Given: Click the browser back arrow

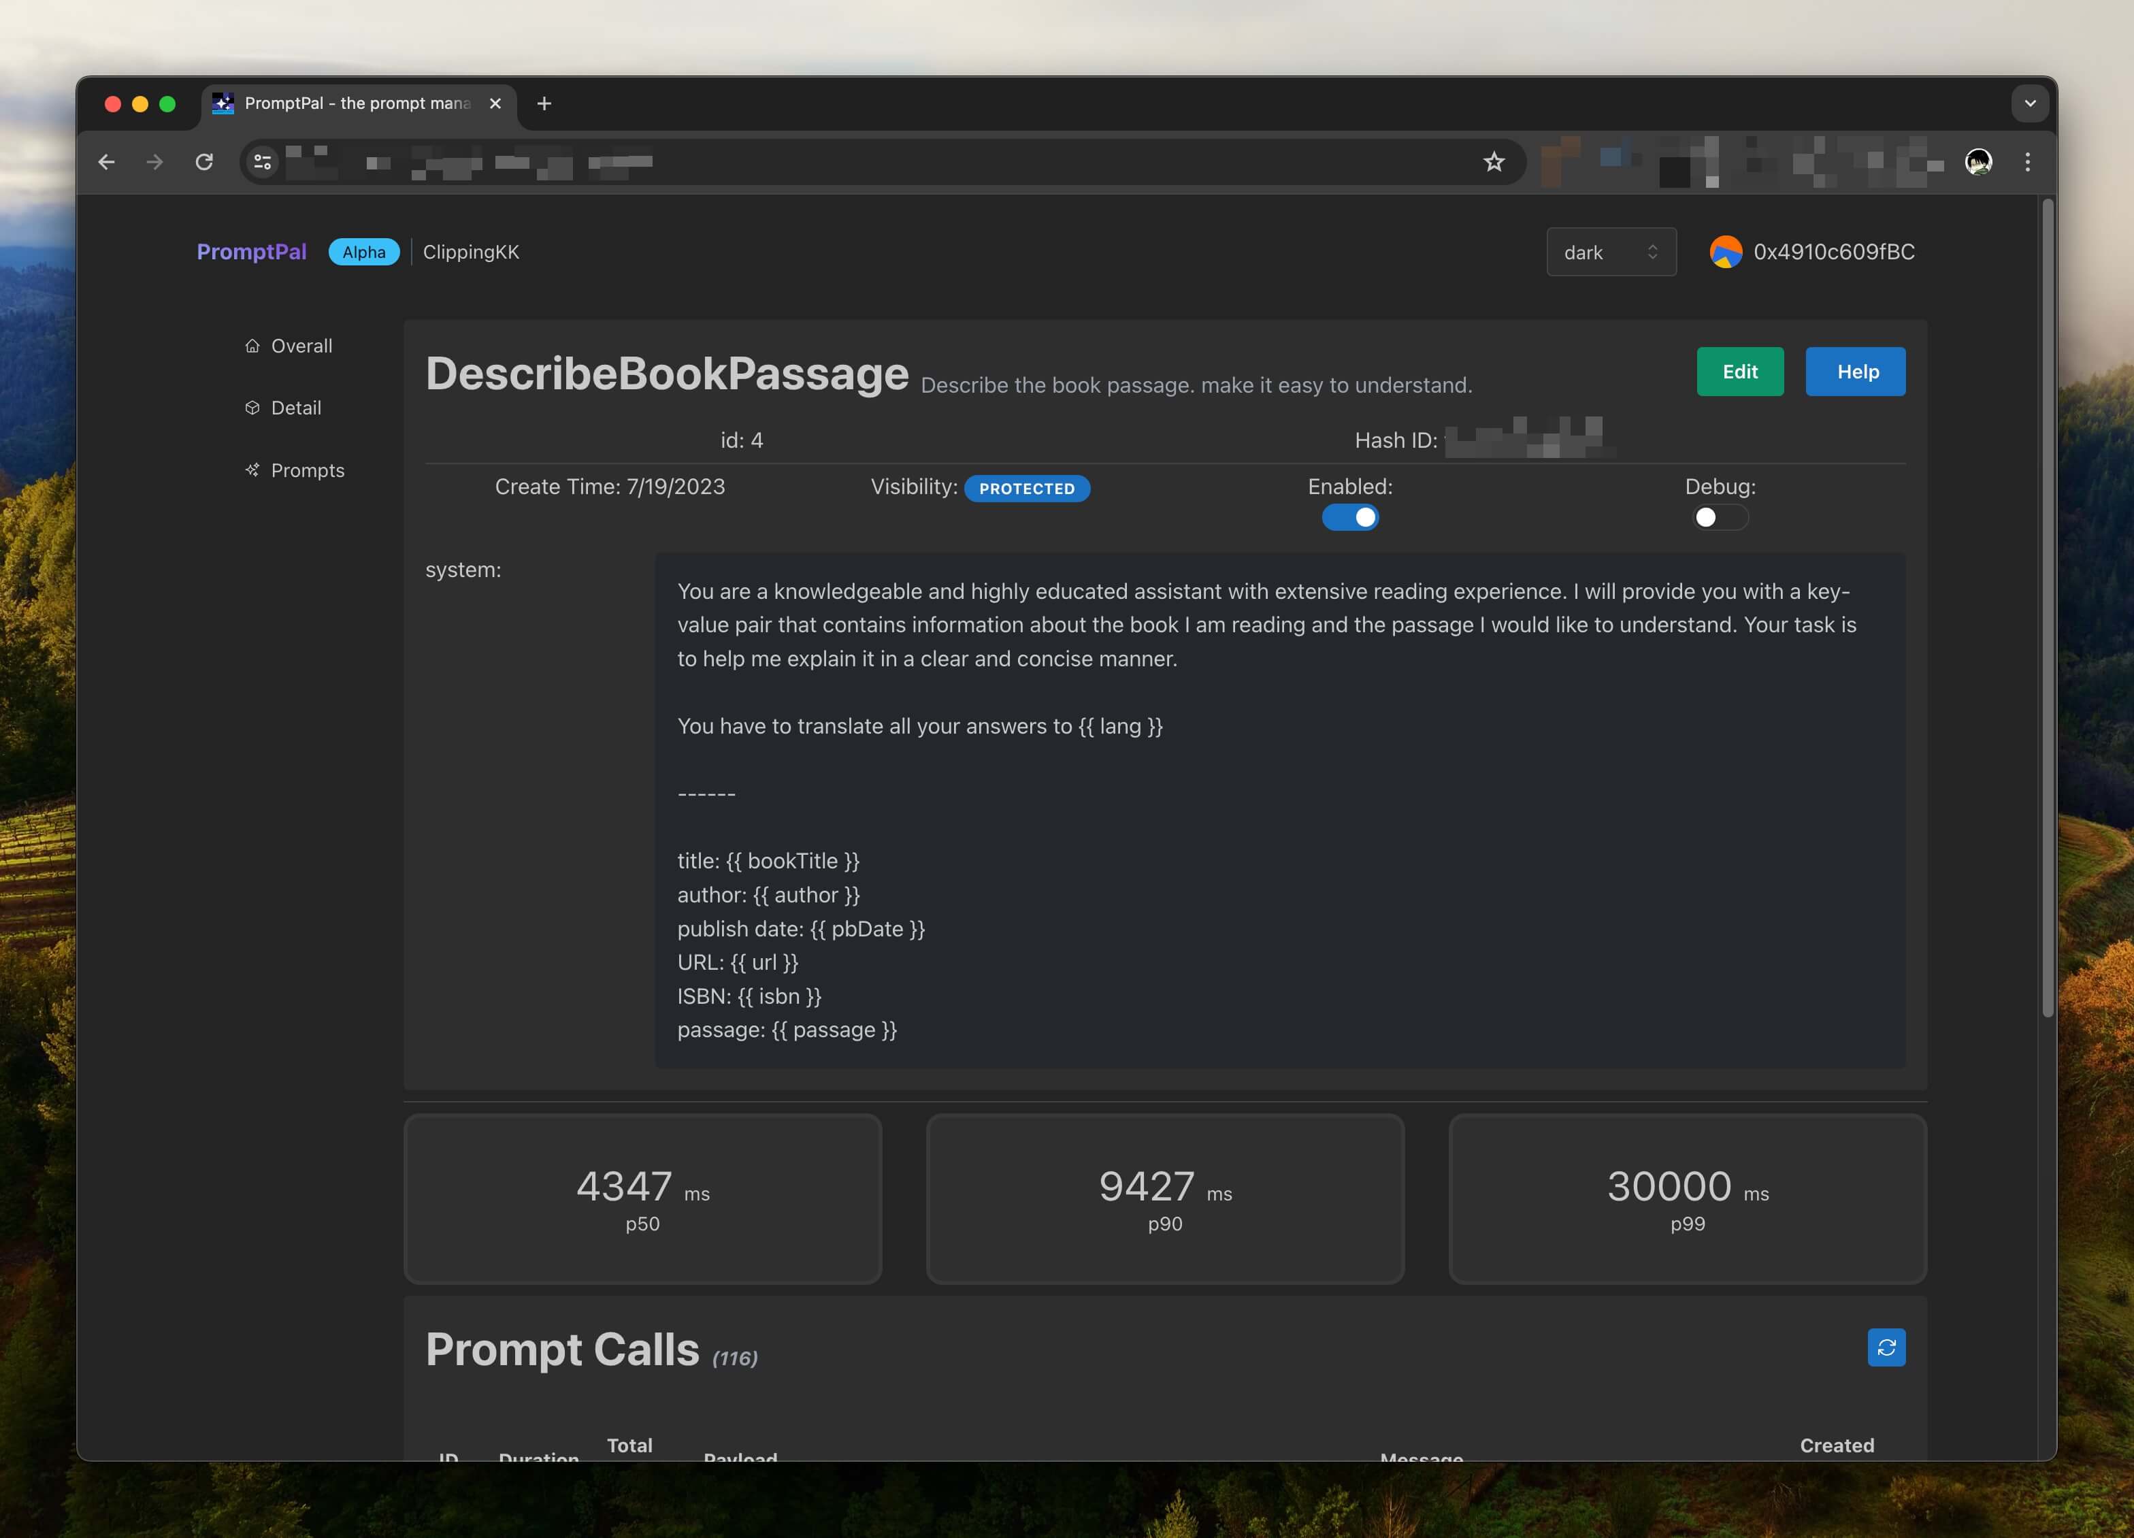Looking at the screenshot, I should (x=106, y=162).
